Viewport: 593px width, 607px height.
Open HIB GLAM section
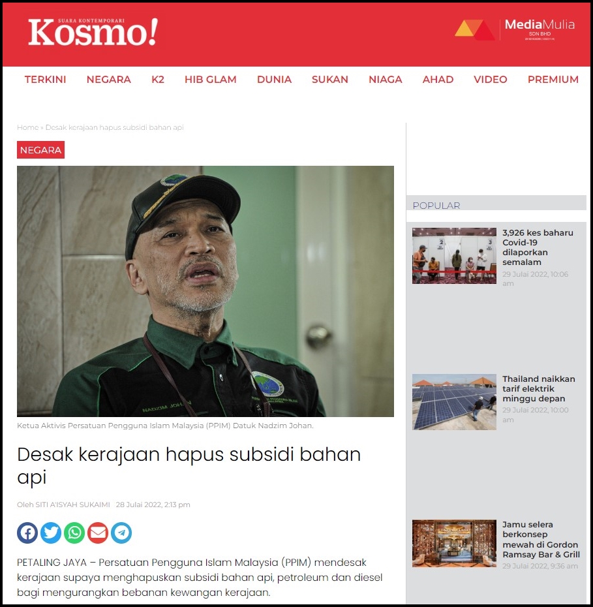coord(211,80)
